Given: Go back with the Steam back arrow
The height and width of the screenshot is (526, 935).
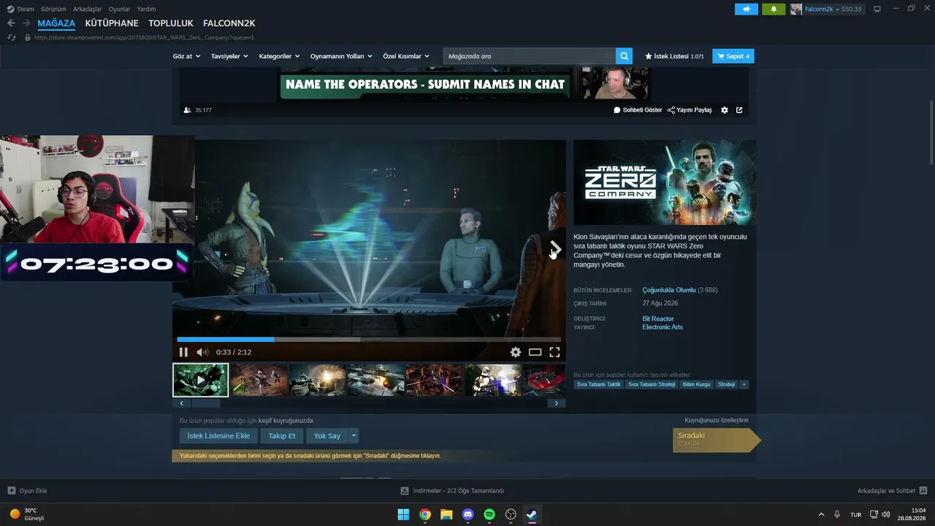Looking at the screenshot, I should pyautogui.click(x=11, y=23).
